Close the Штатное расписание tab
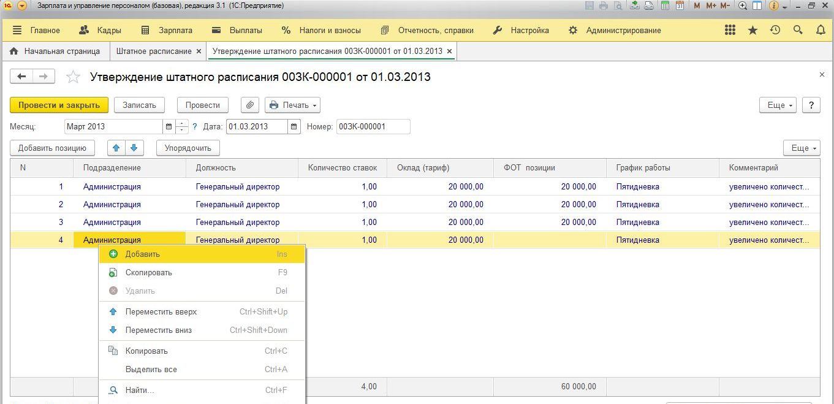The height and width of the screenshot is (404, 834). click(199, 51)
